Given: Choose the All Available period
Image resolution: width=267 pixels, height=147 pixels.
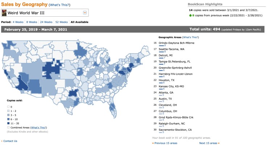Looking at the screenshot, I should click(80, 22).
